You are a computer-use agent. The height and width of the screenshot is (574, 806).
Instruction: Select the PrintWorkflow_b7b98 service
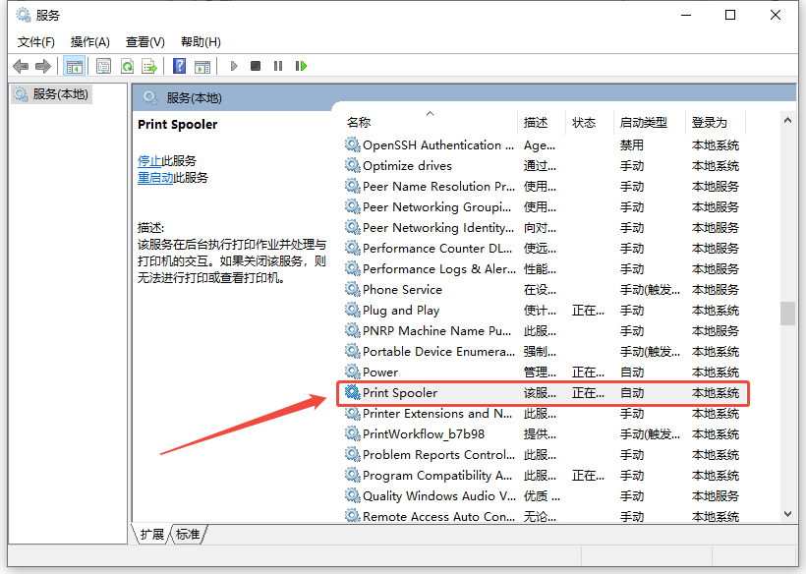point(543,434)
